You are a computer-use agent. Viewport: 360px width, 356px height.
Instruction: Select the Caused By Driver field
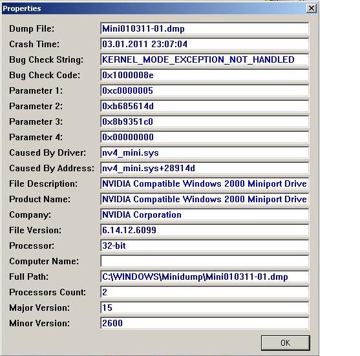(205, 152)
